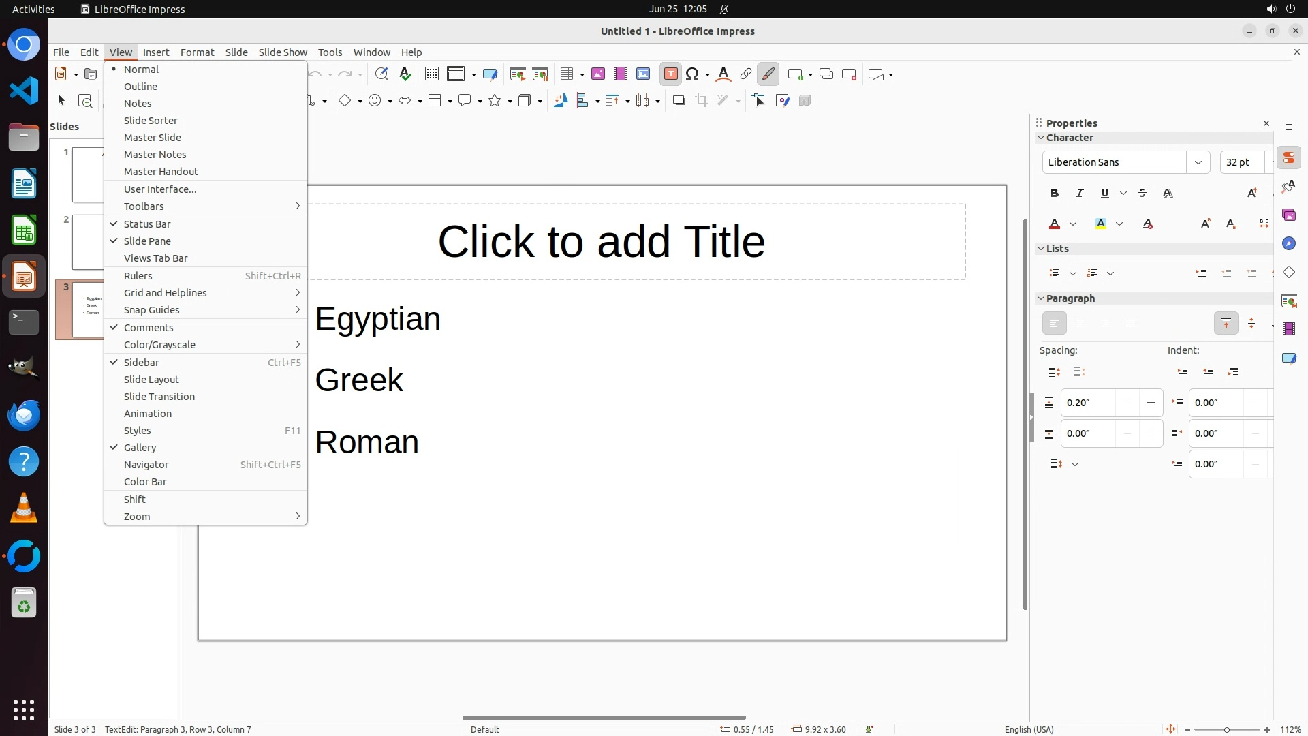Image resolution: width=1308 pixels, height=736 pixels.
Task: Select Slide Sorter from the View menu
Action: pyautogui.click(x=151, y=121)
